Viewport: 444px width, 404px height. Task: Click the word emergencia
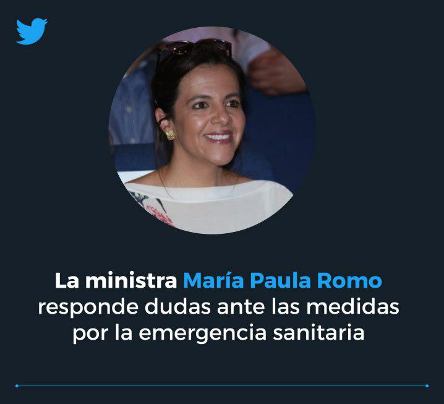[202, 333]
